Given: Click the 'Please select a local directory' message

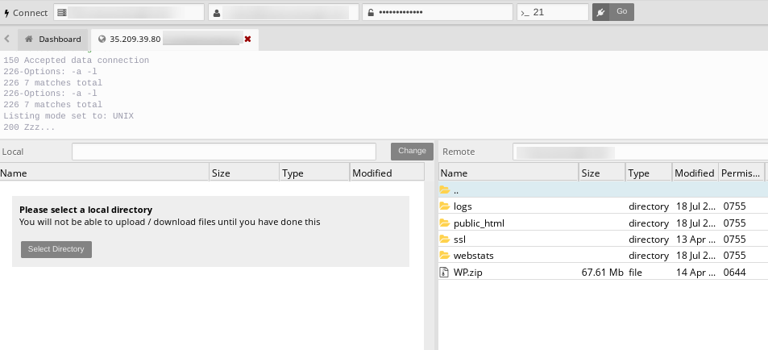Looking at the screenshot, I should pyautogui.click(x=85, y=210).
